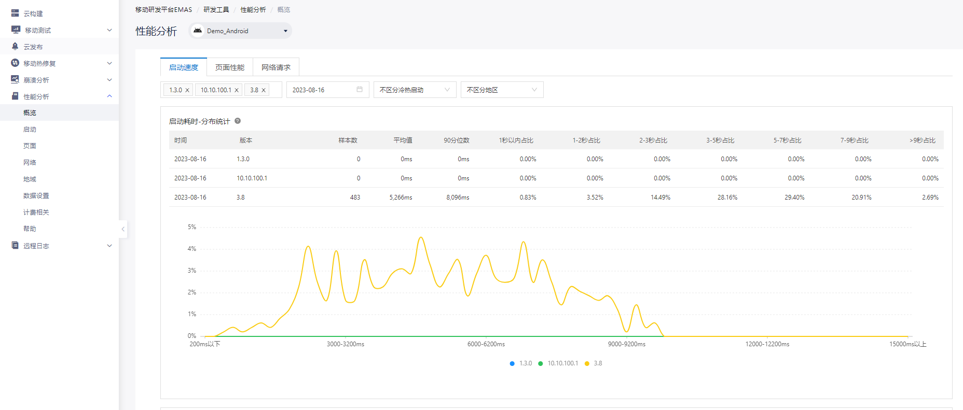Click the 483 sample count cell
Viewport: 963px width, 410px height.
[355, 197]
